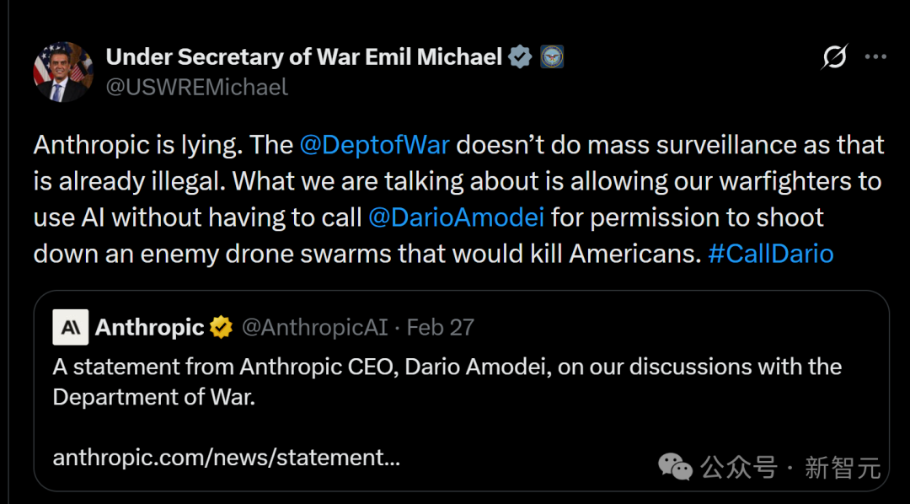Click Anthropic's gold verified badge
Image resolution: width=910 pixels, height=504 pixels.
(x=222, y=327)
